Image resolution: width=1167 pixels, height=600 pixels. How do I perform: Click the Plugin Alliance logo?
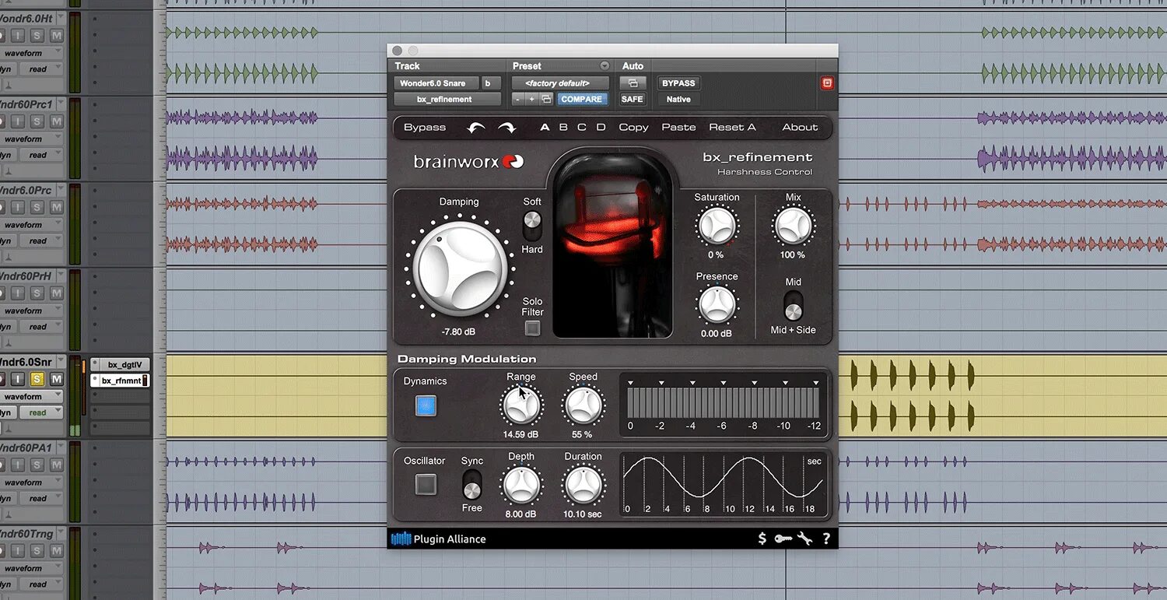click(x=438, y=539)
